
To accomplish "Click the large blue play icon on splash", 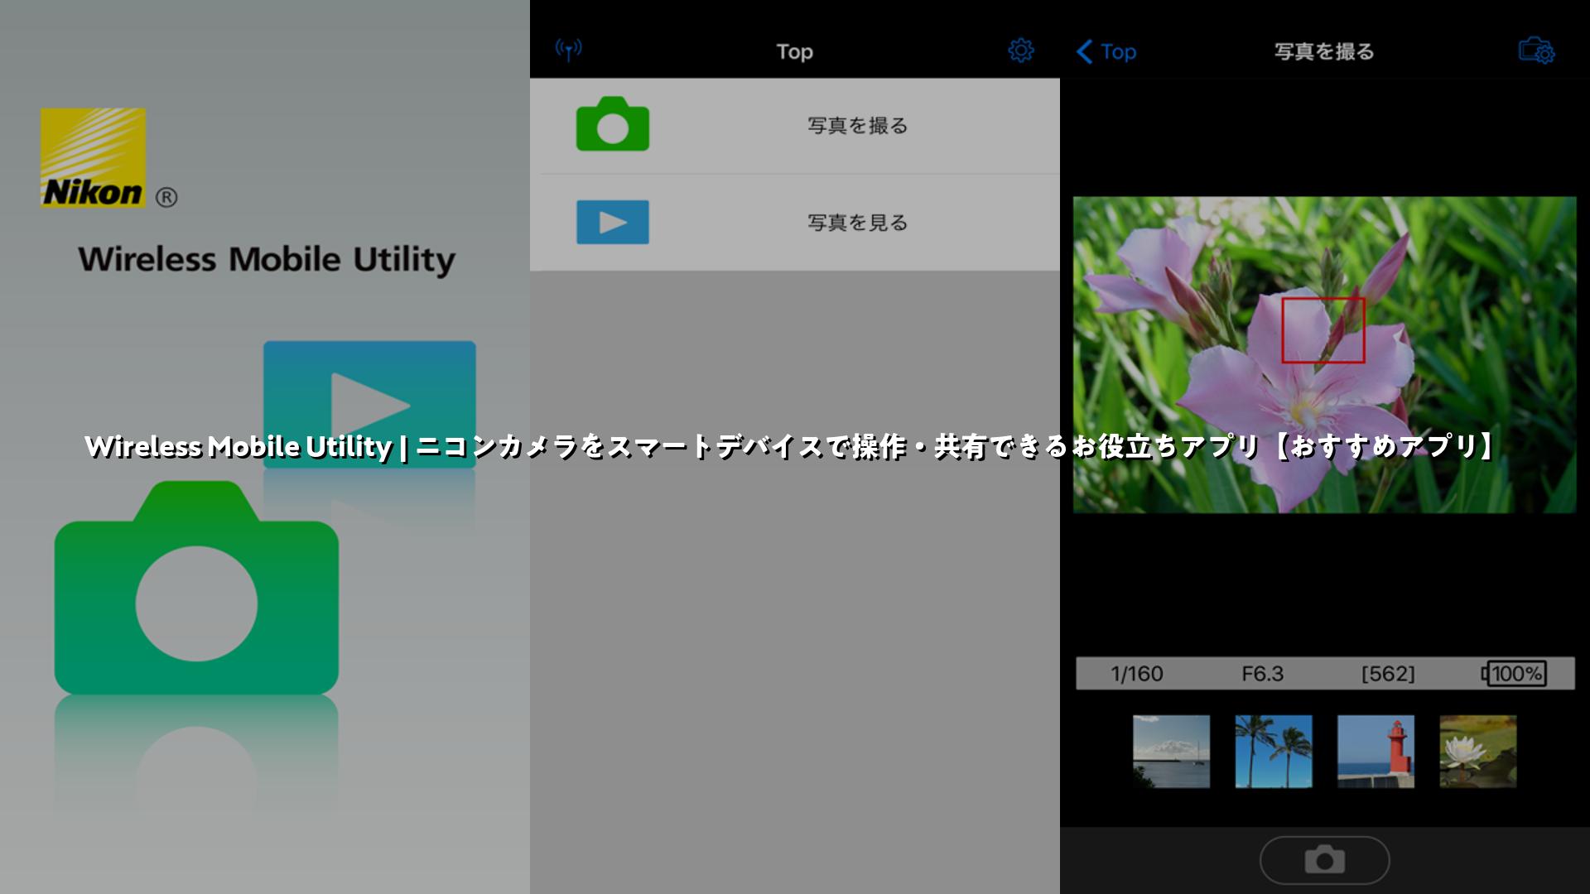I will 369,405.
